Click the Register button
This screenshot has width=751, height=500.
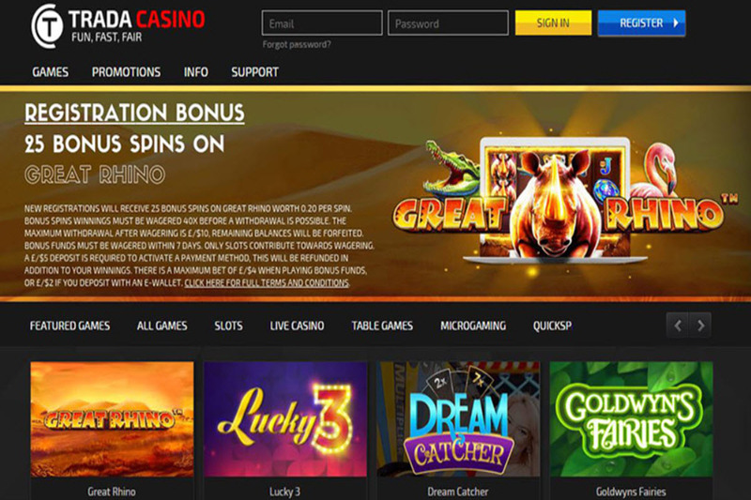coord(641,23)
